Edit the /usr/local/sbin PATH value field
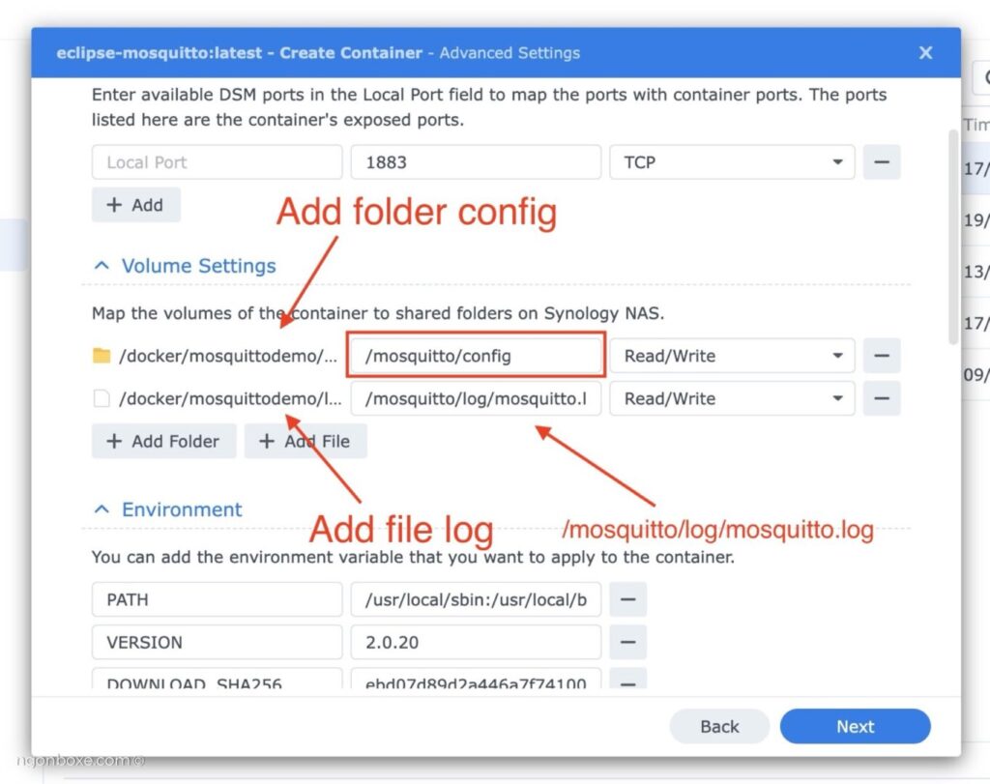Viewport: 990px width, 784px height. [x=476, y=599]
